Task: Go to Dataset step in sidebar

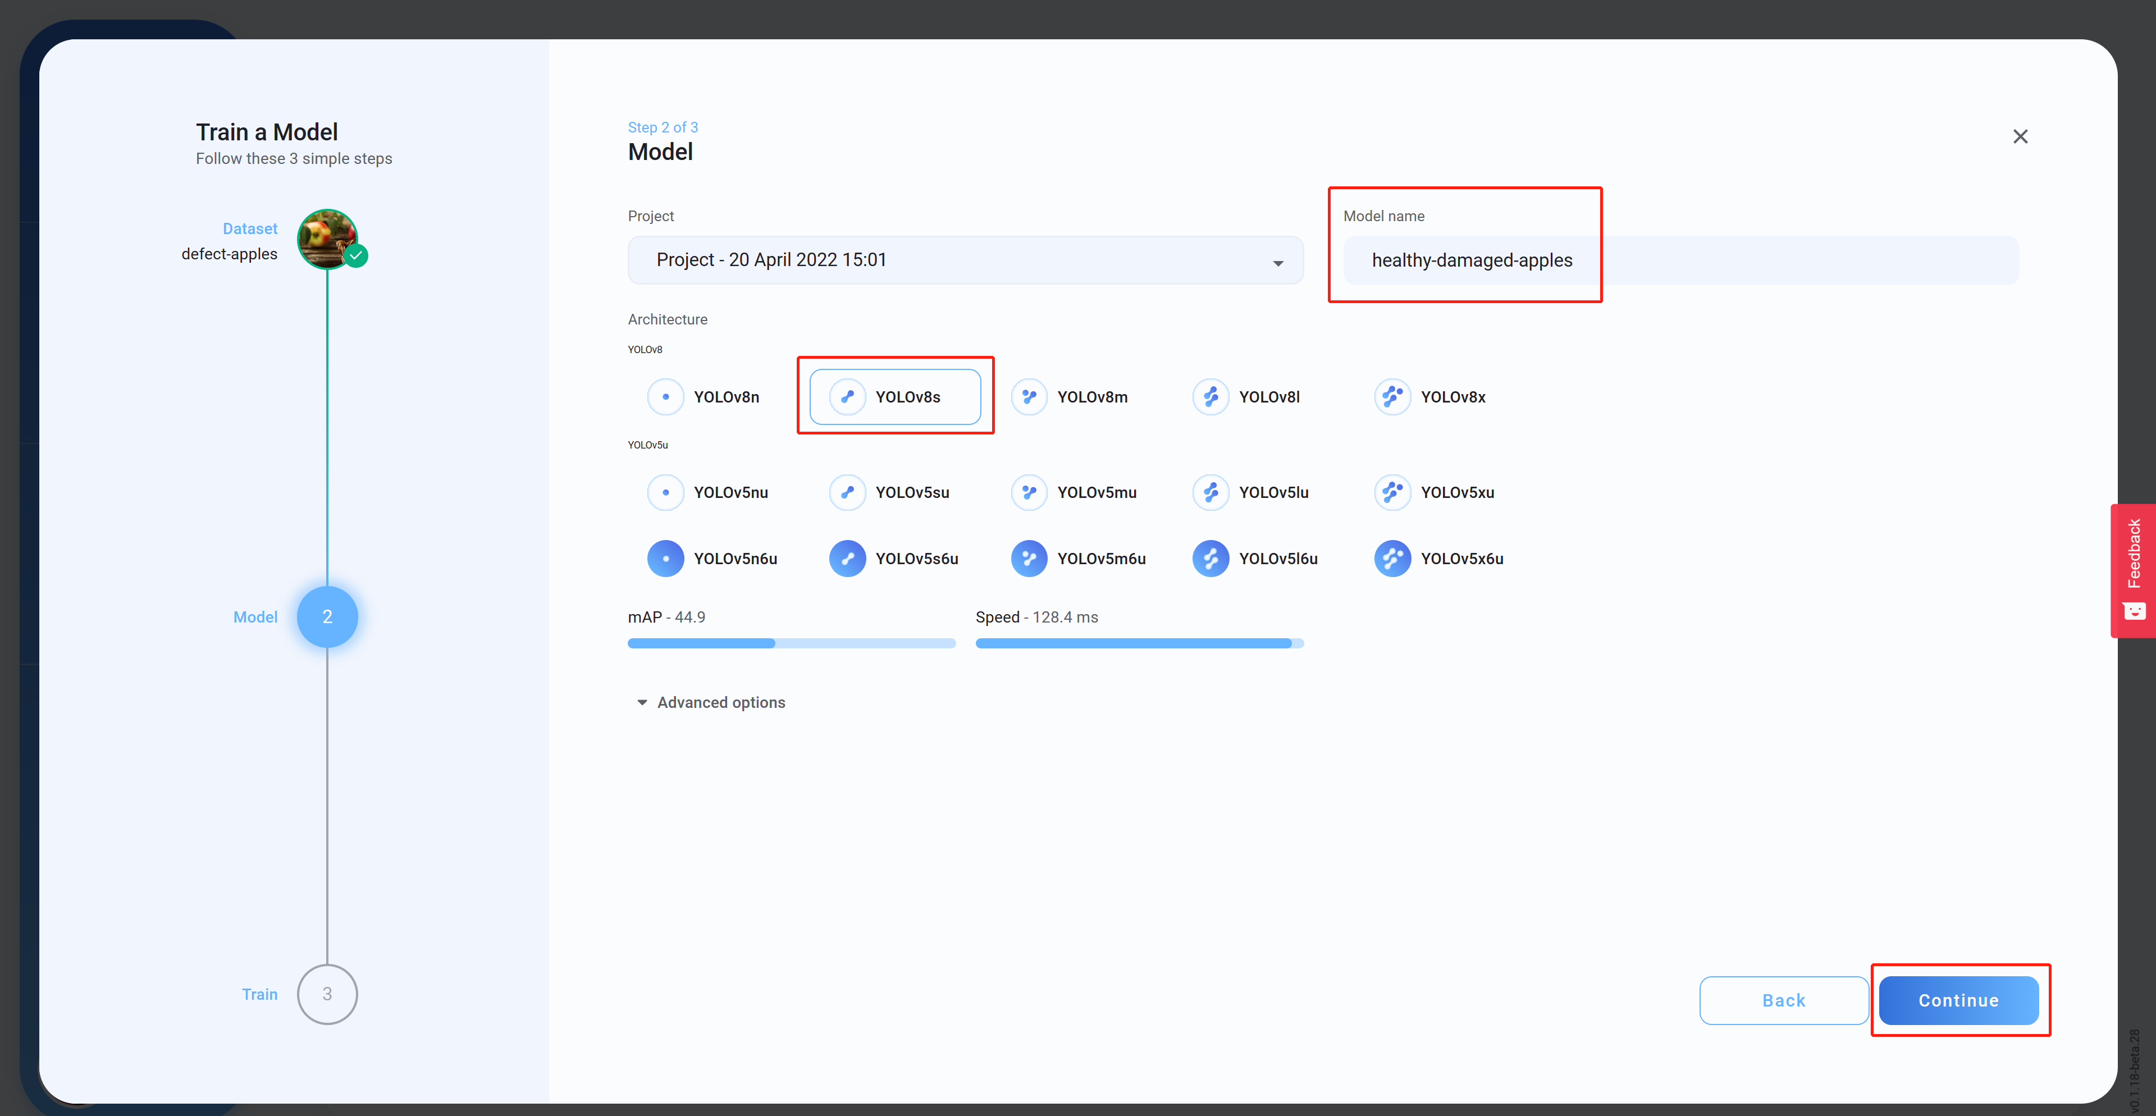Action: pyautogui.click(x=327, y=239)
